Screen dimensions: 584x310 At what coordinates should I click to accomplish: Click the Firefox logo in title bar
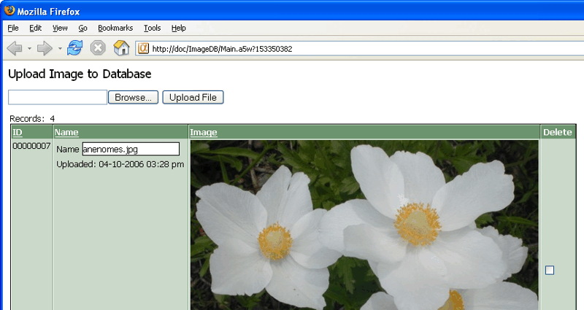point(9,10)
